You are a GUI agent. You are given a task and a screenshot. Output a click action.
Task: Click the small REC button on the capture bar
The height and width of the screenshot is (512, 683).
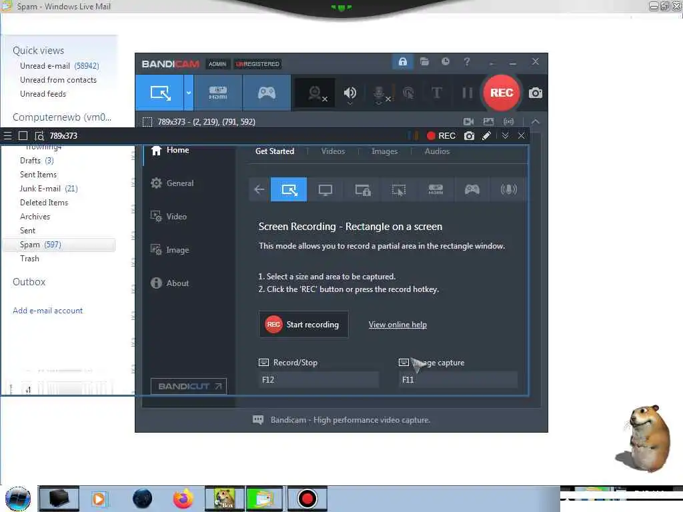pyautogui.click(x=441, y=136)
